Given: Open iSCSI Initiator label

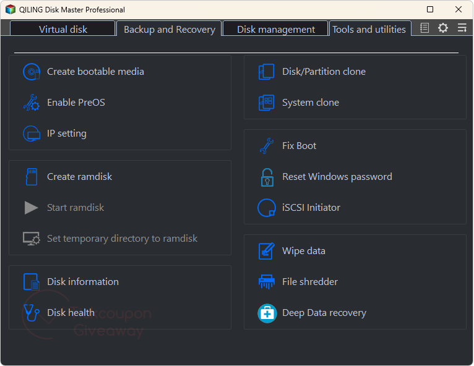Looking at the screenshot, I should tap(311, 208).
